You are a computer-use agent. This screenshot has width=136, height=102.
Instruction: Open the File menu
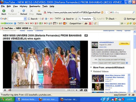tap(3, 6)
